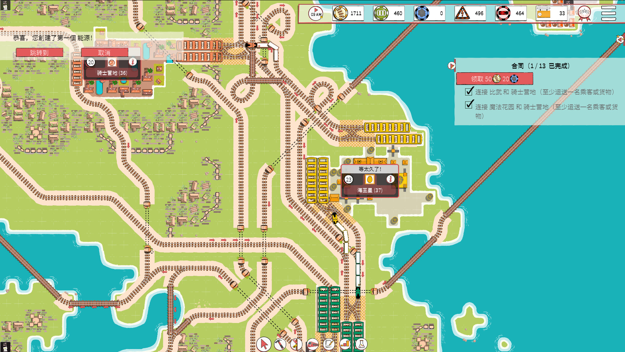Open the hamburger menu top right
Image resolution: width=625 pixels, height=352 pixels.
click(x=609, y=13)
